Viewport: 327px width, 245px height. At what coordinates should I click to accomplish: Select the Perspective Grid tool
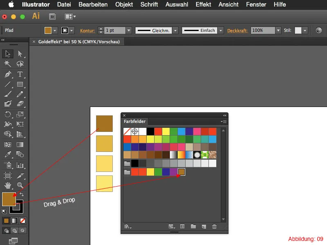(20, 134)
